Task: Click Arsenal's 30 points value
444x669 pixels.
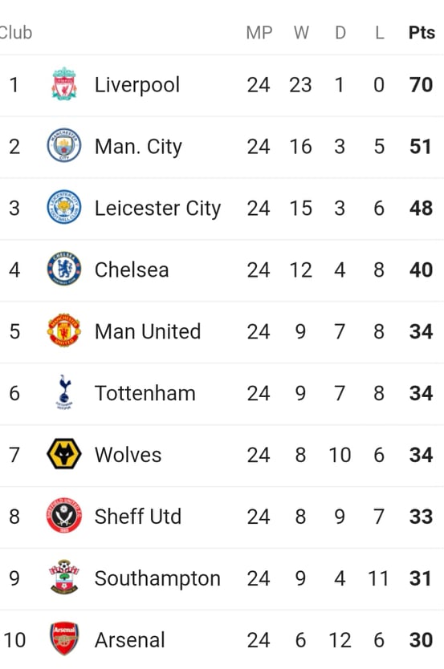Action: tap(421, 640)
